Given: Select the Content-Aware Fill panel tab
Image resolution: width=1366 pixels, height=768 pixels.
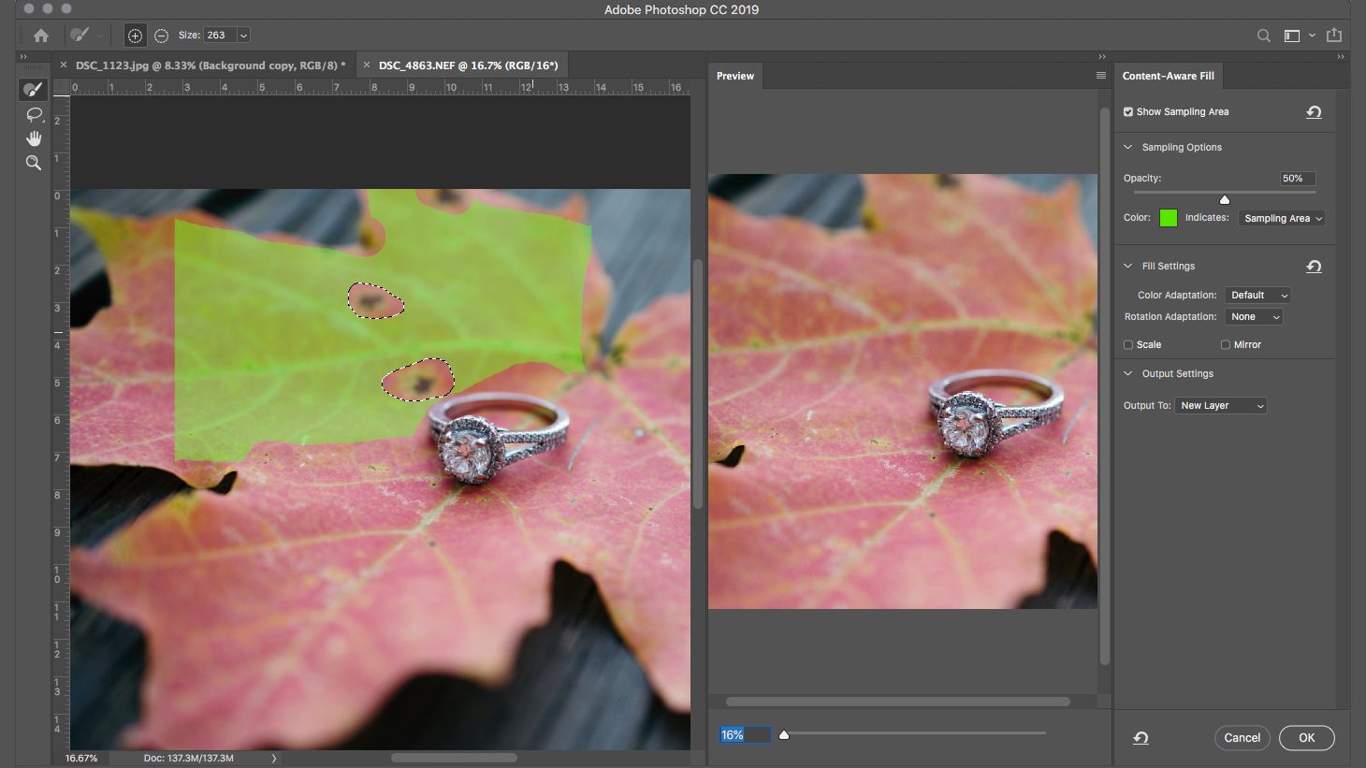Looking at the screenshot, I should coord(1169,76).
